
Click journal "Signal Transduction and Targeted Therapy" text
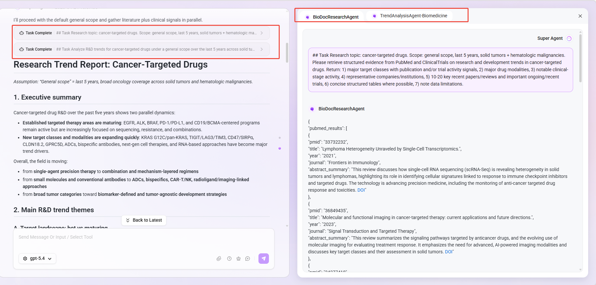coord(362,231)
